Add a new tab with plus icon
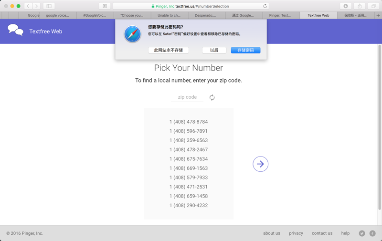 pos(378,15)
